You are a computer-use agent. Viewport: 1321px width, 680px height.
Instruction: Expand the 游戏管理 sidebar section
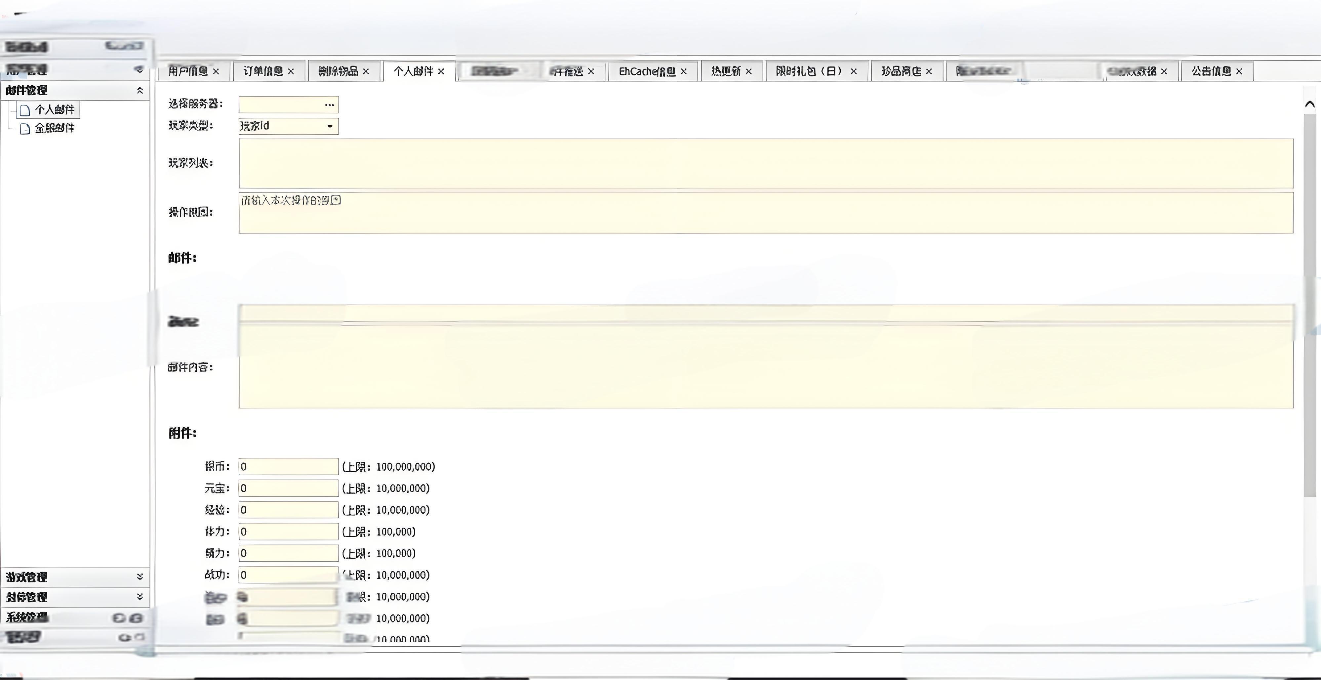click(x=140, y=576)
